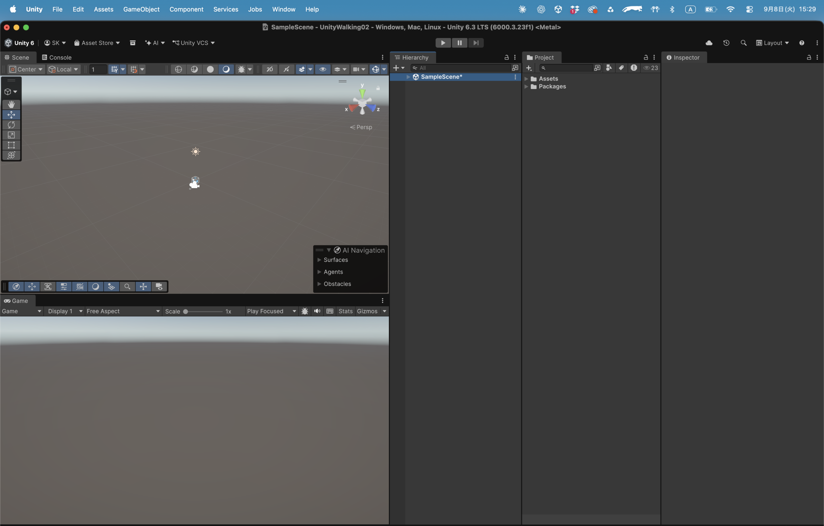Screen dimensions: 824x526
Task: Switch to the Console tab
Action: click(x=56, y=58)
